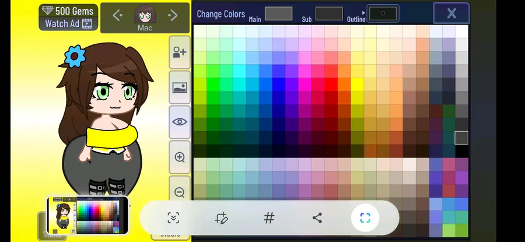Tap the crop and draw edit icon
The width and height of the screenshot is (525, 242).
pyautogui.click(x=221, y=218)
